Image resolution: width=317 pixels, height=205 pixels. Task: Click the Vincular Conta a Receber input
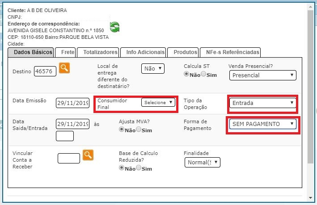click(x=69, y=159)
